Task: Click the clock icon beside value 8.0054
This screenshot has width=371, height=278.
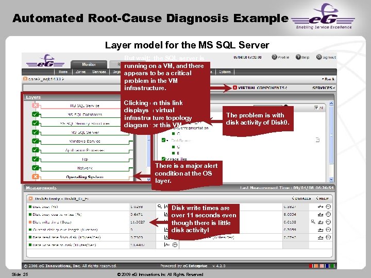Action: (328, 214)
